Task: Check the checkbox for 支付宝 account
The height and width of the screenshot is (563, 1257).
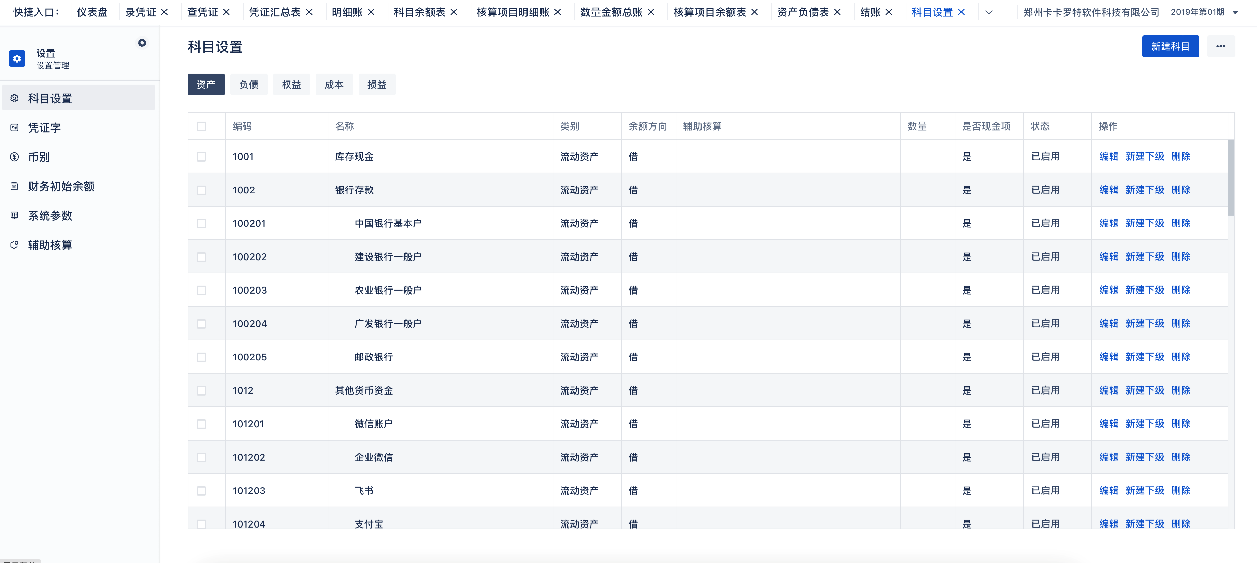Action: tap(202, 524)
